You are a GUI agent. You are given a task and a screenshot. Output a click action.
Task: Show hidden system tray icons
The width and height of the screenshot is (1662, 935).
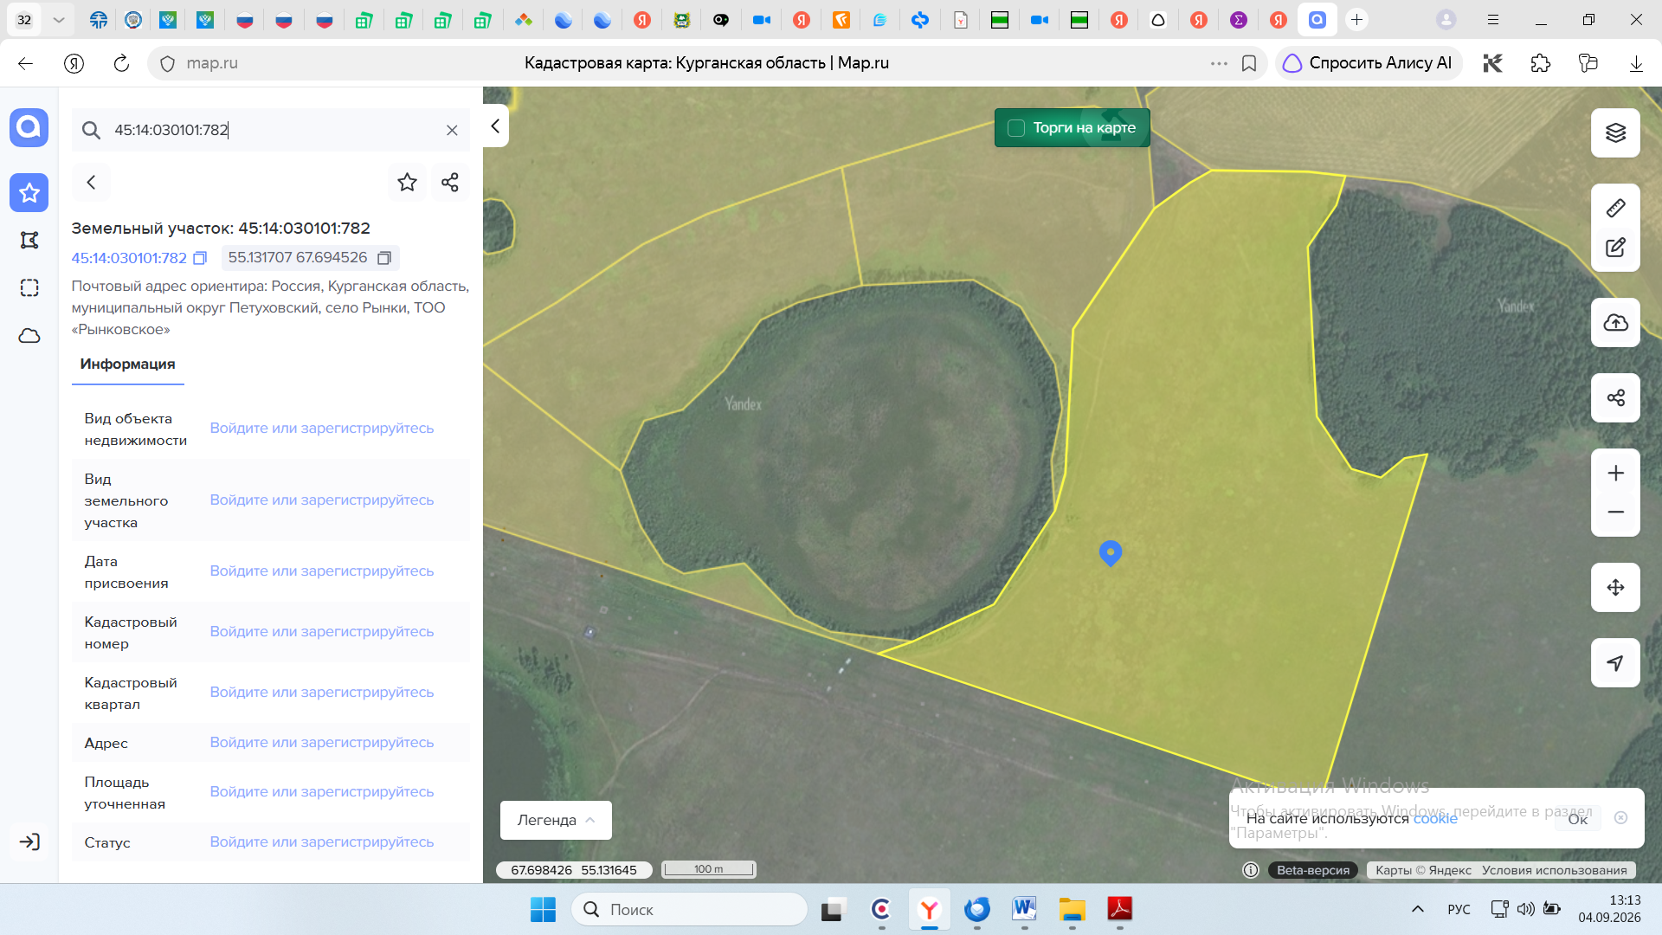(1417, 909)
